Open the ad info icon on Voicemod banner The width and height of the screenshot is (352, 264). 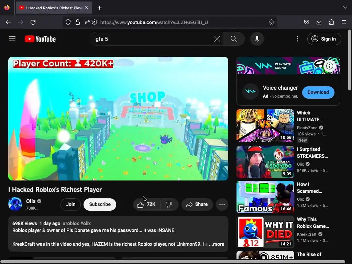point(329,66)
